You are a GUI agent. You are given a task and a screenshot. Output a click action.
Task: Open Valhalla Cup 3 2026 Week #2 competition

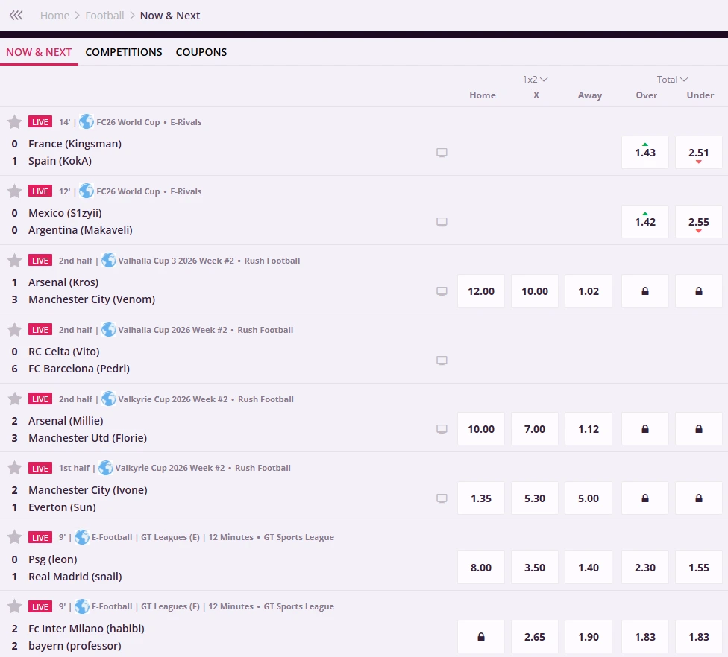pos(176,261)
